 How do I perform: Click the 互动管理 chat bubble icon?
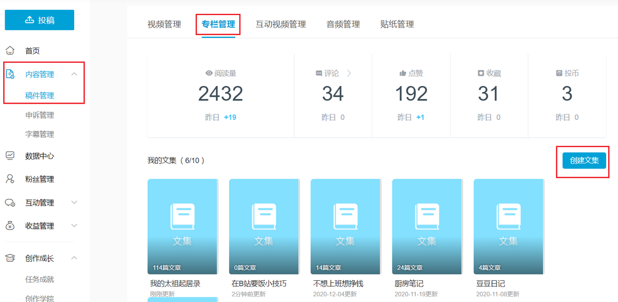pos(10,203)
